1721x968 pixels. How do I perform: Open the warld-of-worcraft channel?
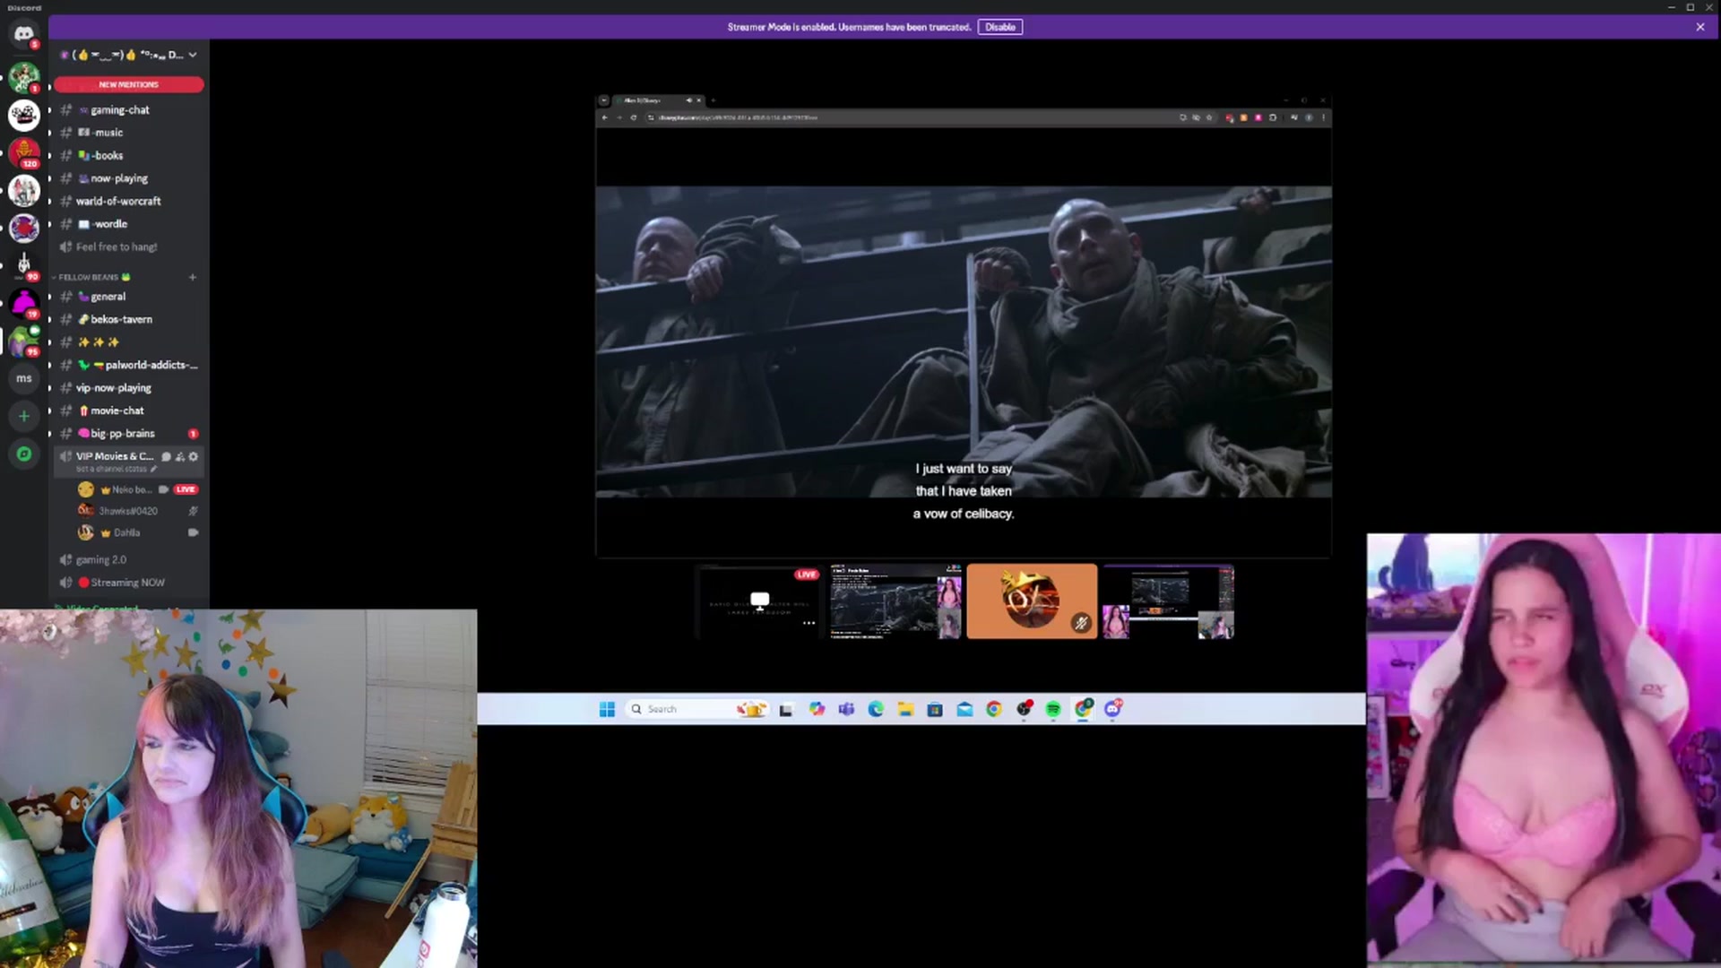129,202
